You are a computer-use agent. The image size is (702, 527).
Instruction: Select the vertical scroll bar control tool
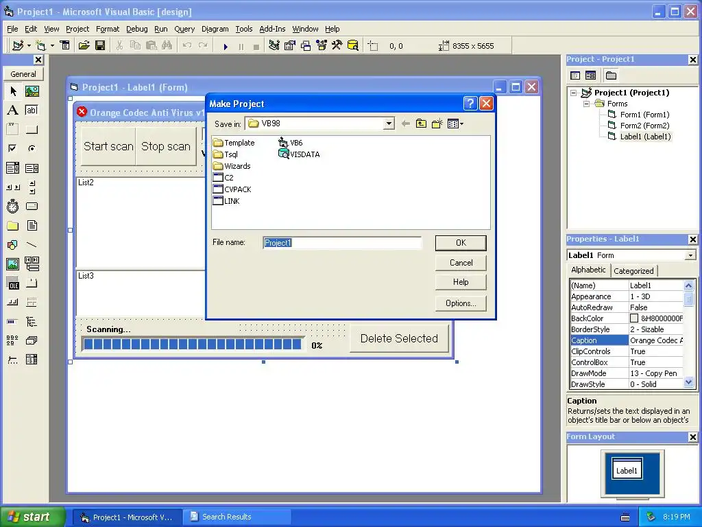click(x=32, y=187)
